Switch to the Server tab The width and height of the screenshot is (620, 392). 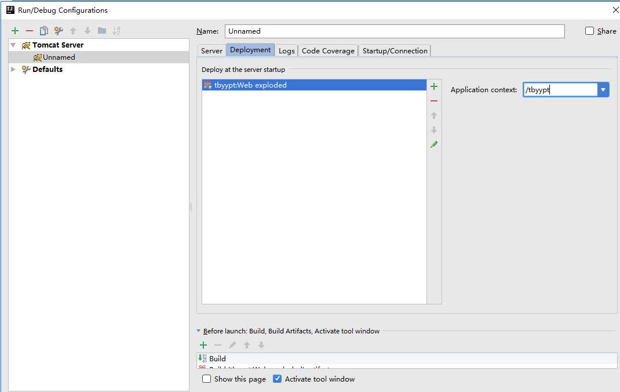[211, 50]
